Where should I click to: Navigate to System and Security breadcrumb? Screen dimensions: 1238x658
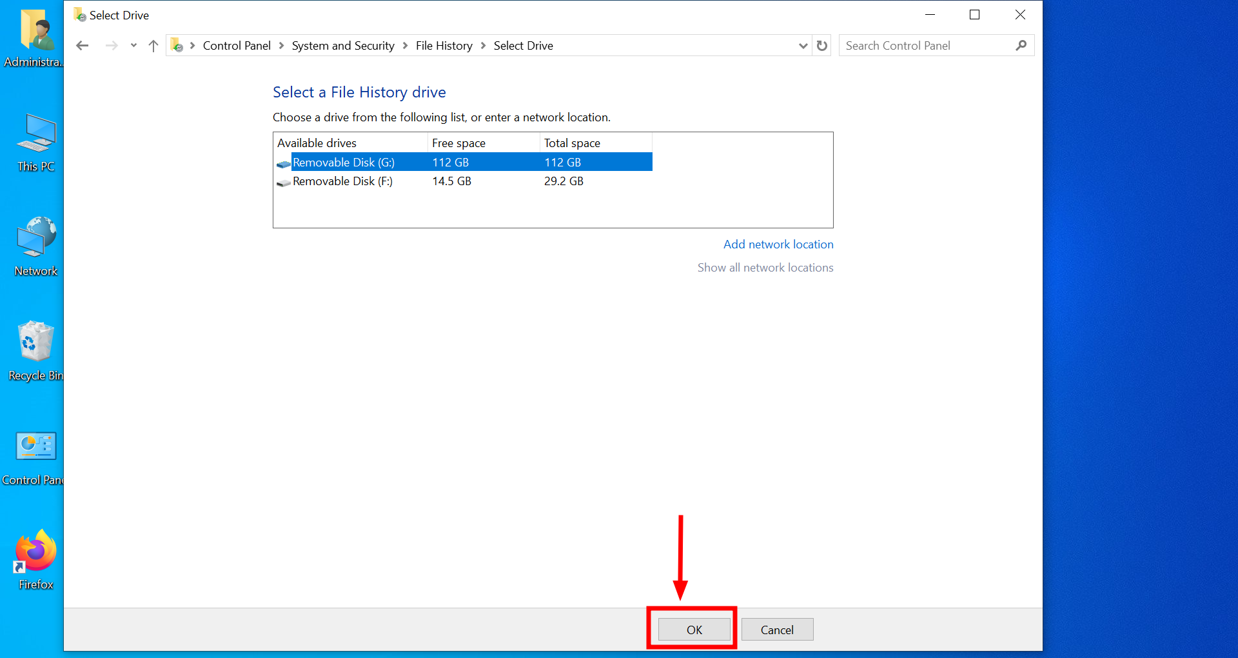point(343,45)
